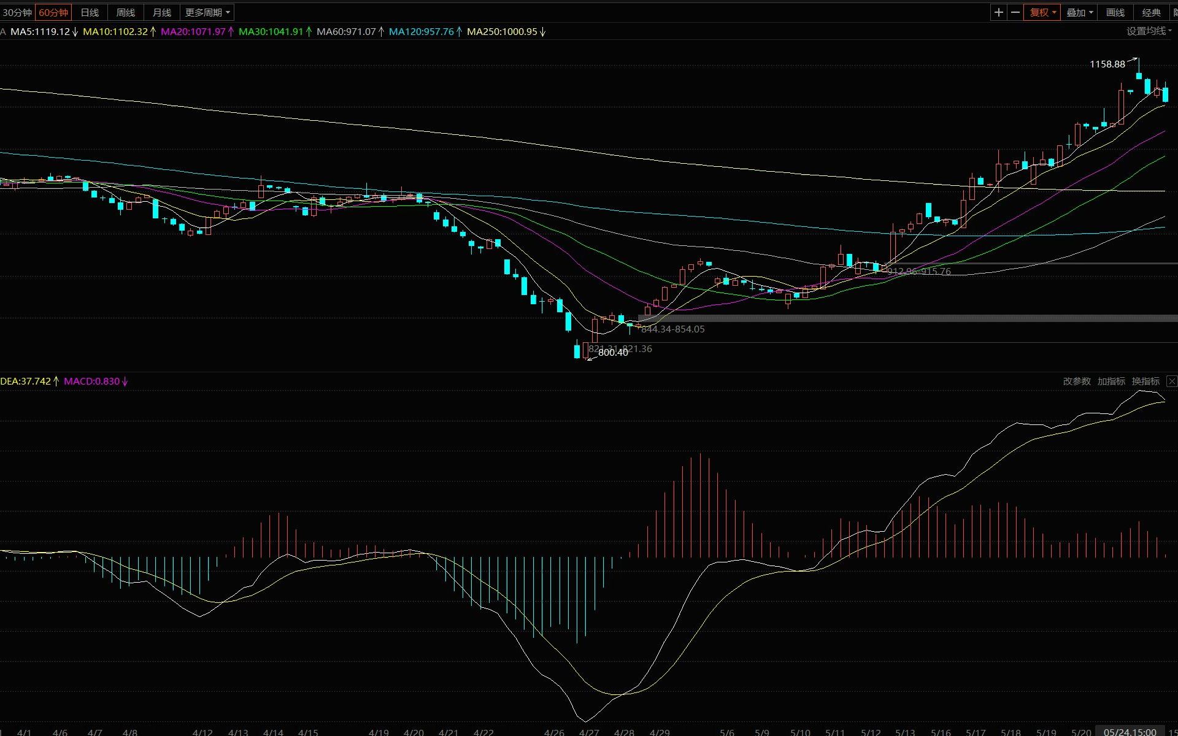Click the 5/20 date on time axis
Viewport: 1178px width, 736px height.
point(1081,732)
